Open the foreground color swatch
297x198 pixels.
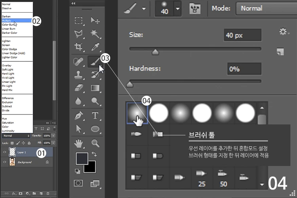(82, 158)
